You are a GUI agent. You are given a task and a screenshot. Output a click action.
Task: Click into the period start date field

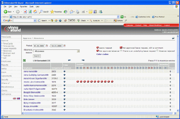point(39,46)
